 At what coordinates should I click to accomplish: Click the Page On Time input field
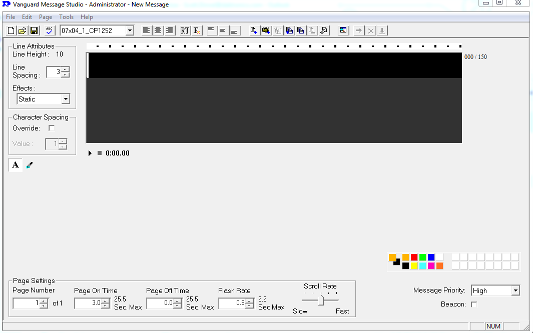[x=88, y=303]
